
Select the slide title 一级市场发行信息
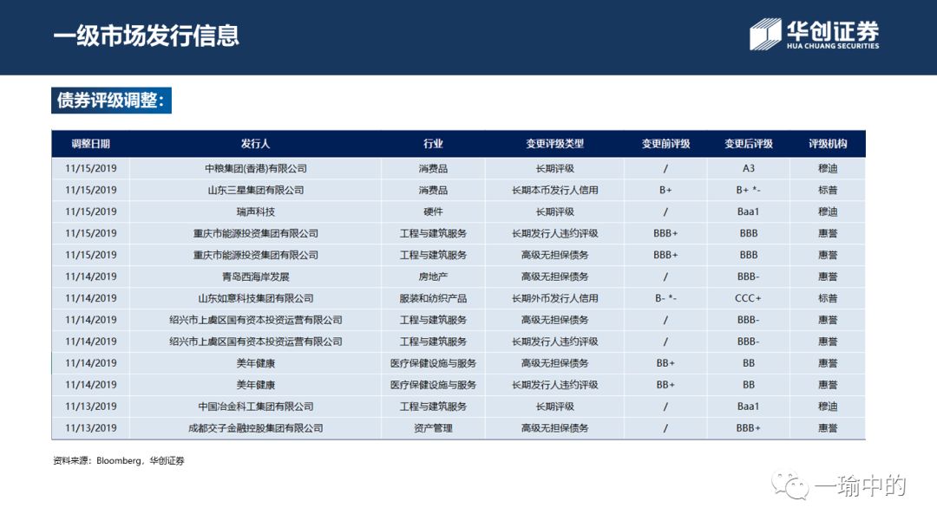[x=146, y=36]
